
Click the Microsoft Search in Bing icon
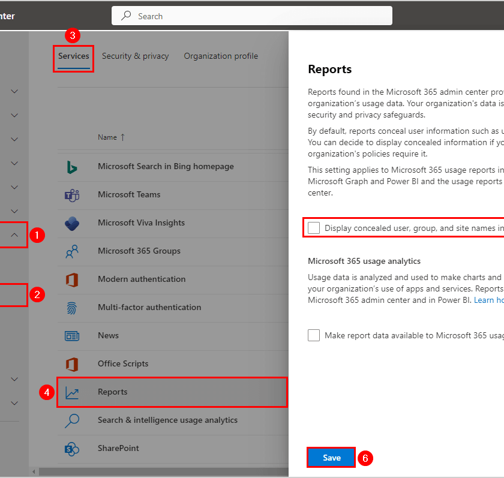tap(72, 167)
